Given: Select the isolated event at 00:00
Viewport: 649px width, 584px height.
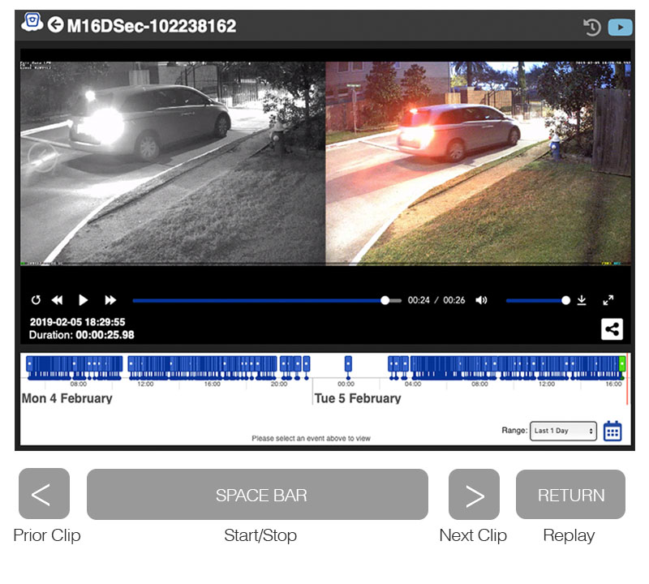Looking at the screenshot, I should [348, 364].
